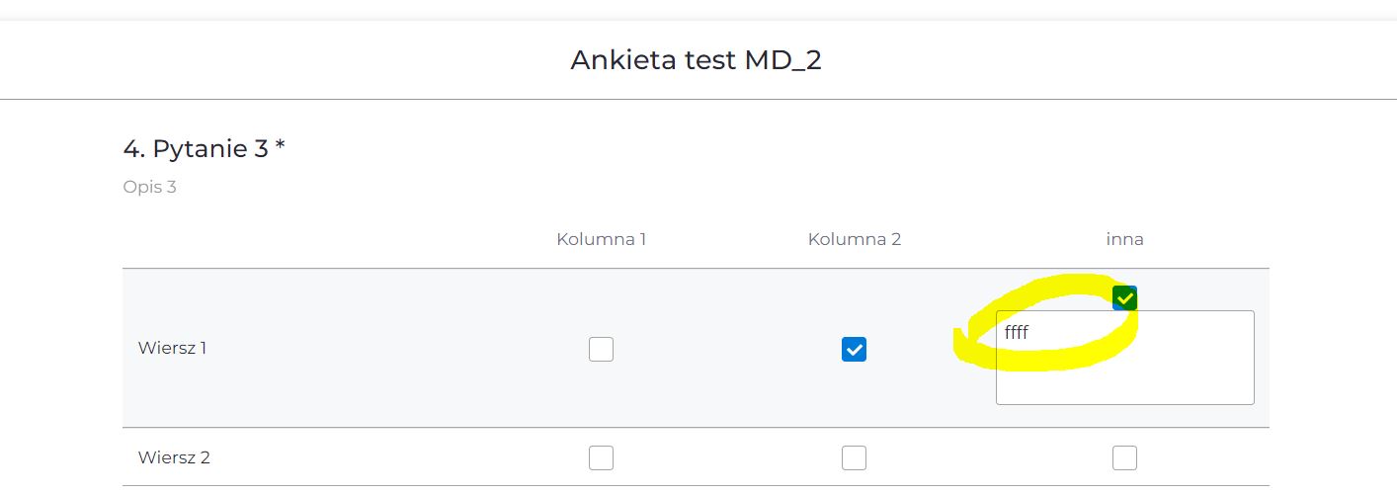Click the required asterisk beside Pytanie 3
1397x495 pixels.
coord(281,147)
